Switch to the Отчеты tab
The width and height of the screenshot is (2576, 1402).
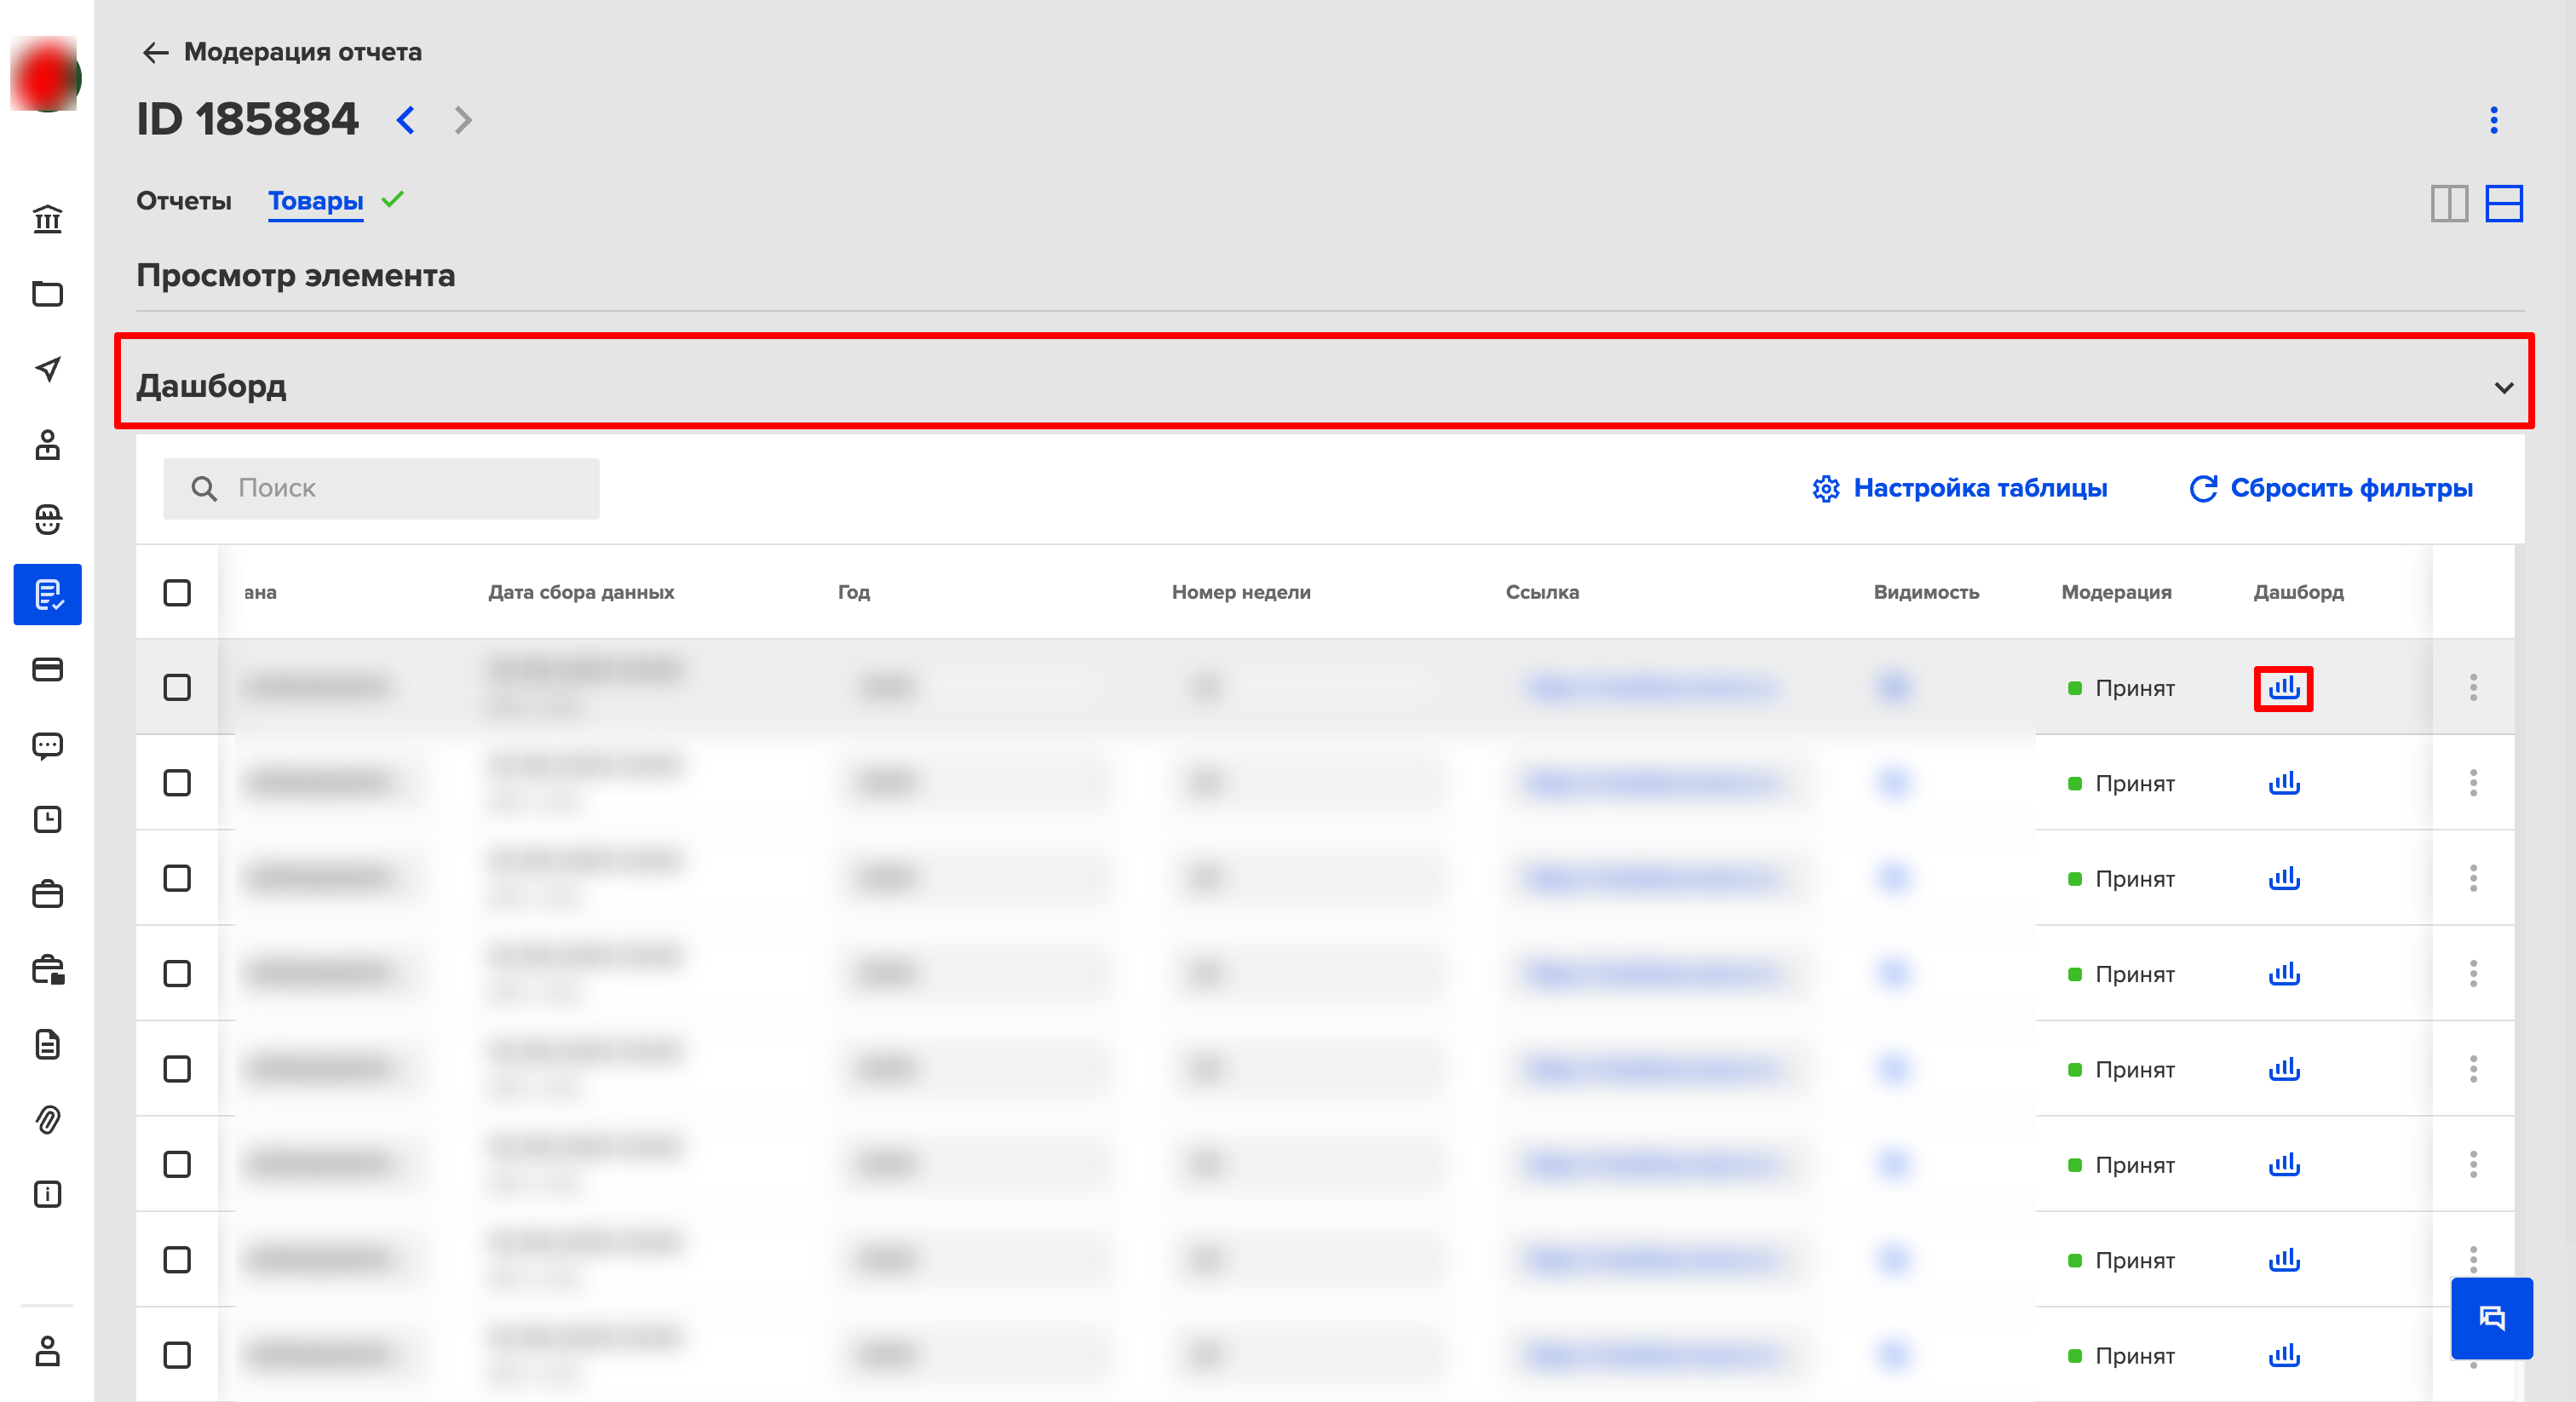pos(184,201)
